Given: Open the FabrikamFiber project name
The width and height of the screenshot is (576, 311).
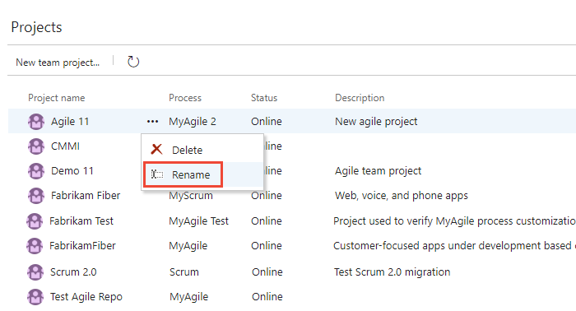Looking at the screenshot, I should point(82,246).
